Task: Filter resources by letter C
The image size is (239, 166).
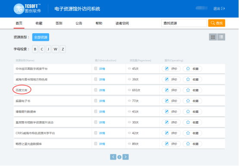Action: tap(42, 49)
